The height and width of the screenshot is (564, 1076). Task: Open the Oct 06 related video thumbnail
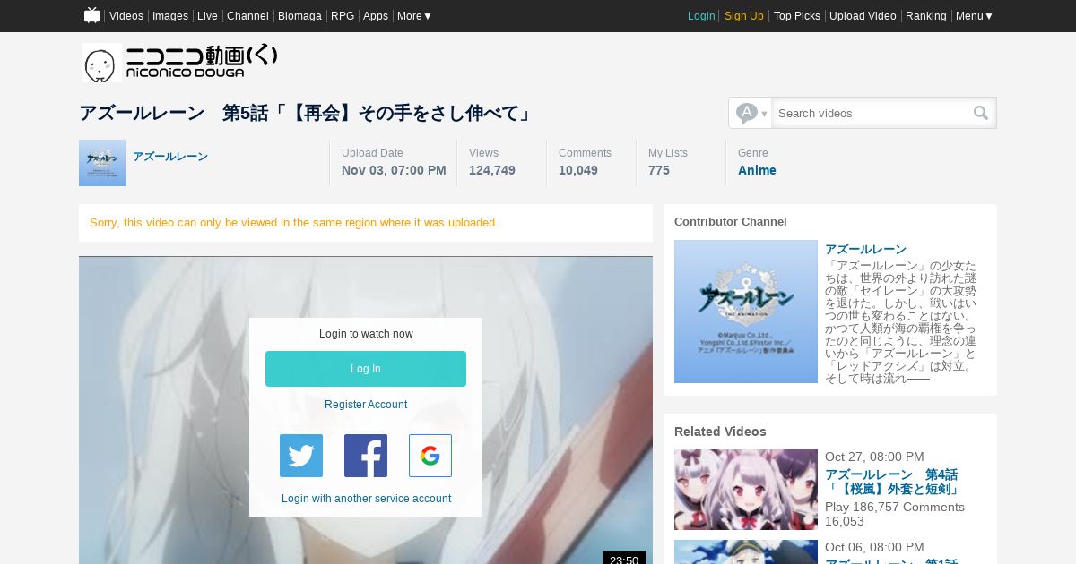746,551
